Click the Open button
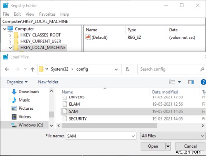Image resolution: width=206 pixels, height=156 pixels. [153, 146]
